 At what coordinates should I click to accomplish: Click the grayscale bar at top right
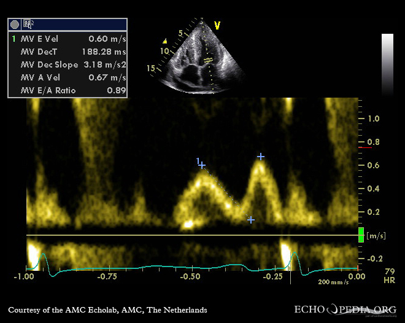click(387, 64)
